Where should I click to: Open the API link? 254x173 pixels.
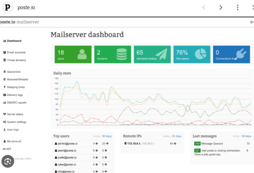[8, 149]
